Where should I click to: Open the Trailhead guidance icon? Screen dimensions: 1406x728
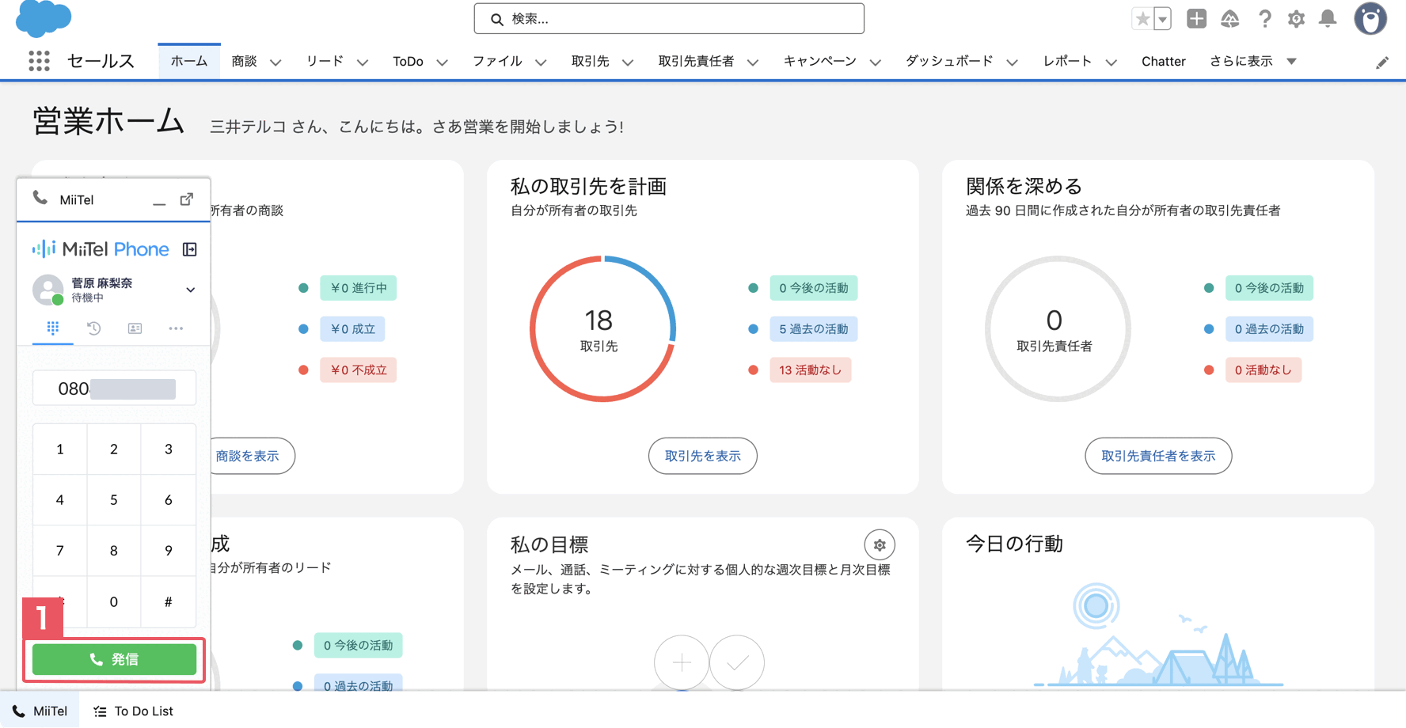click(1229, 18)
